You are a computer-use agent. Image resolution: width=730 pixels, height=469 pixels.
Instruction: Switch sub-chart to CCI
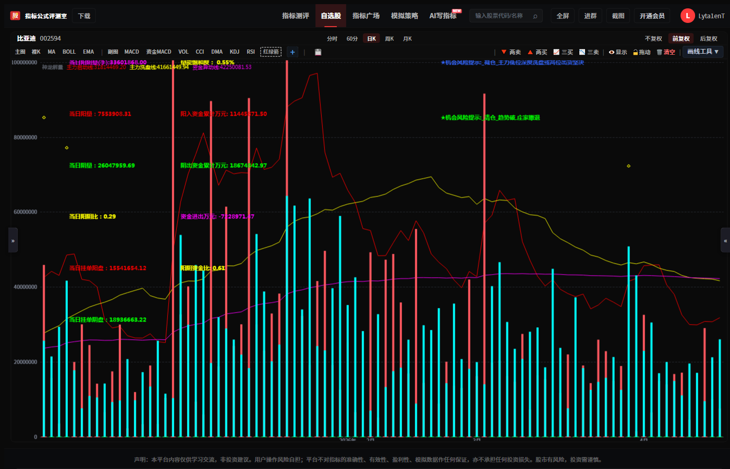point(200,52)
